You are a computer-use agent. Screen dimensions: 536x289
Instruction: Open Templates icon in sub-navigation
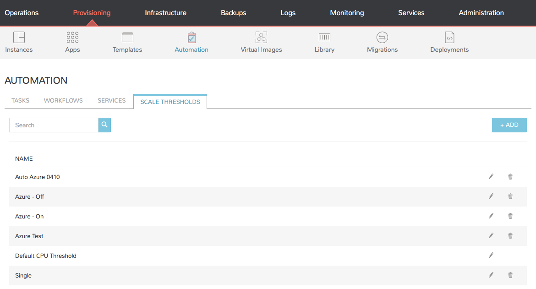pos(127,37)
